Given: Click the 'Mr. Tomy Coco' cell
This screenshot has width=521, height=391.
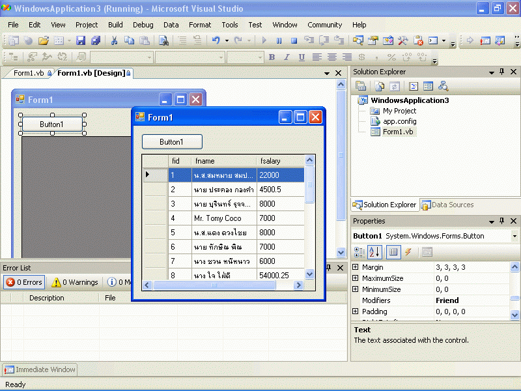Looking at the screenshot, I should (224, 218).
